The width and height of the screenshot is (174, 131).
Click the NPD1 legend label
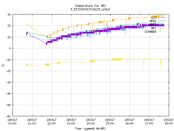pos(153,21)
